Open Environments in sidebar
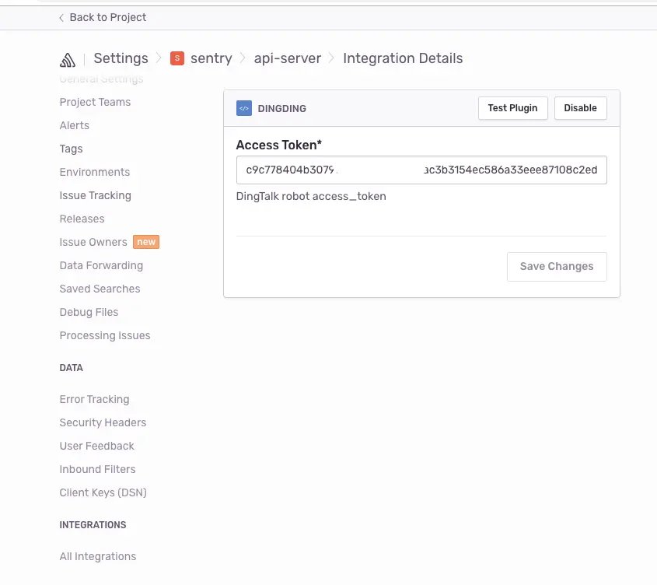 (95, 173)
